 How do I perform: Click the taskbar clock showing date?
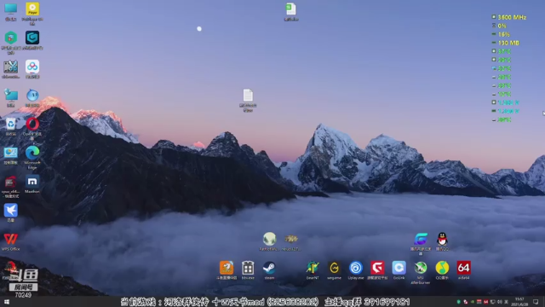(519, 302)
